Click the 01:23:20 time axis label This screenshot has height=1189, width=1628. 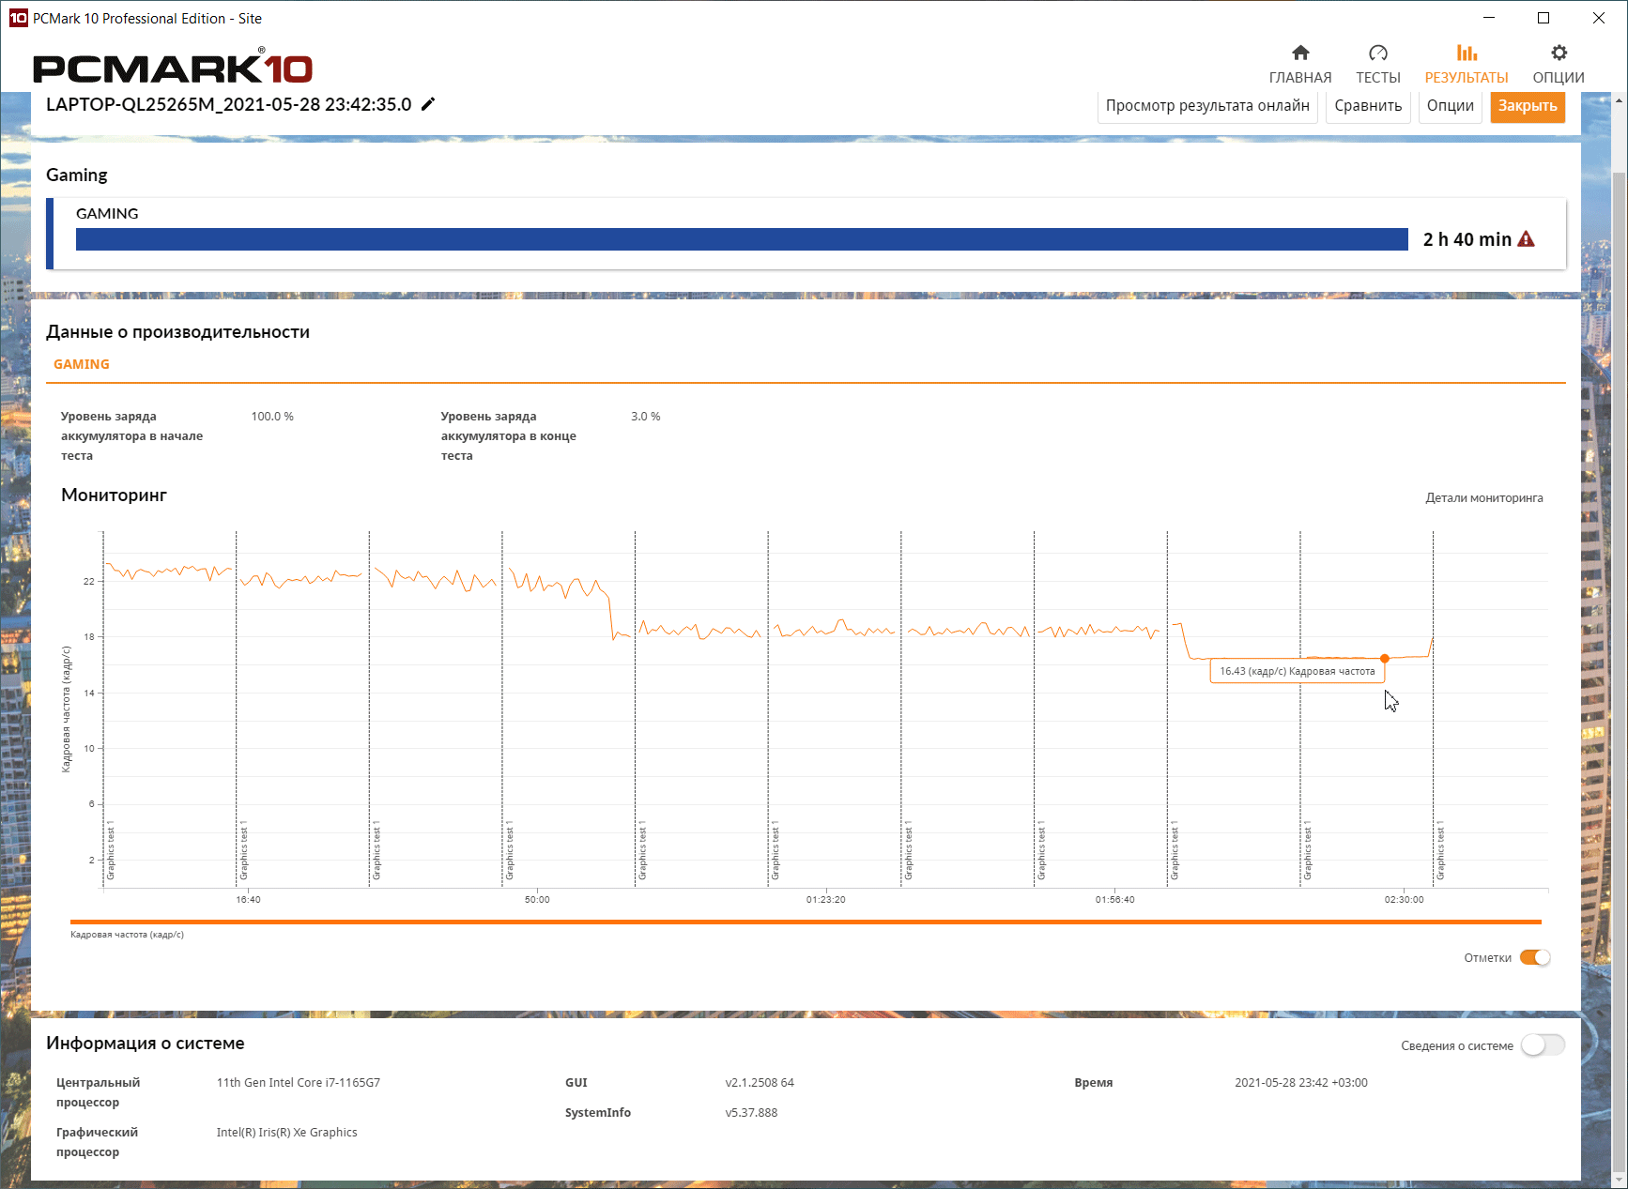click(826, 899)
